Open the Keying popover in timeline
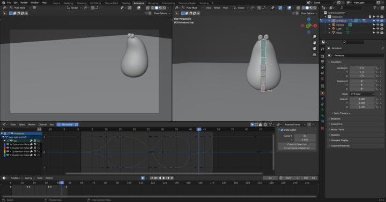Image resolution: width=386 pixels, height=202 pixels. (29, 178)
